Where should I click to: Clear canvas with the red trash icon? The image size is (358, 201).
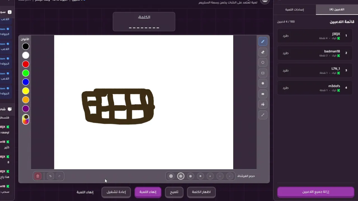(x=38, y=176)
